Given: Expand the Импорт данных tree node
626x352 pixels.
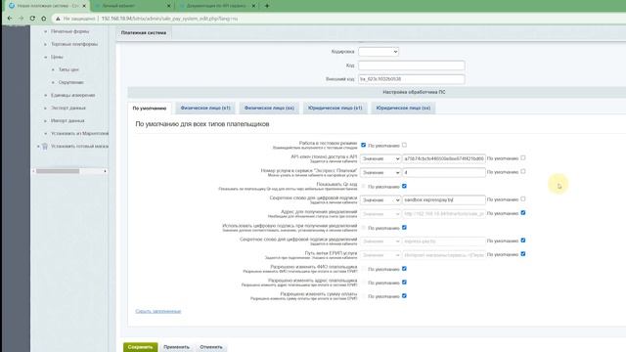Looking at the screenshot, I should coord(46,121).
